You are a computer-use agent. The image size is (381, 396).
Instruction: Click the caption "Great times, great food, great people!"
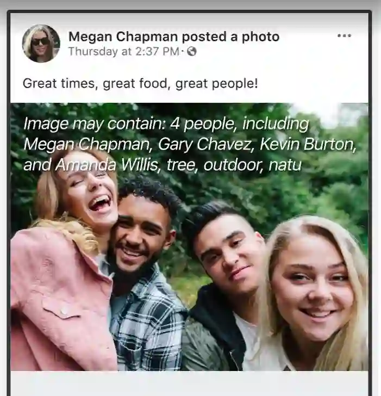(x=140, y=84)
